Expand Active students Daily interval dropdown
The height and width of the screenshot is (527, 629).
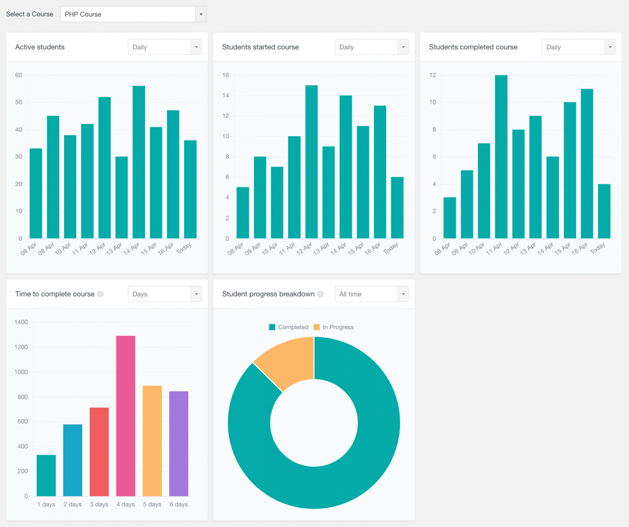pos(165,47)
